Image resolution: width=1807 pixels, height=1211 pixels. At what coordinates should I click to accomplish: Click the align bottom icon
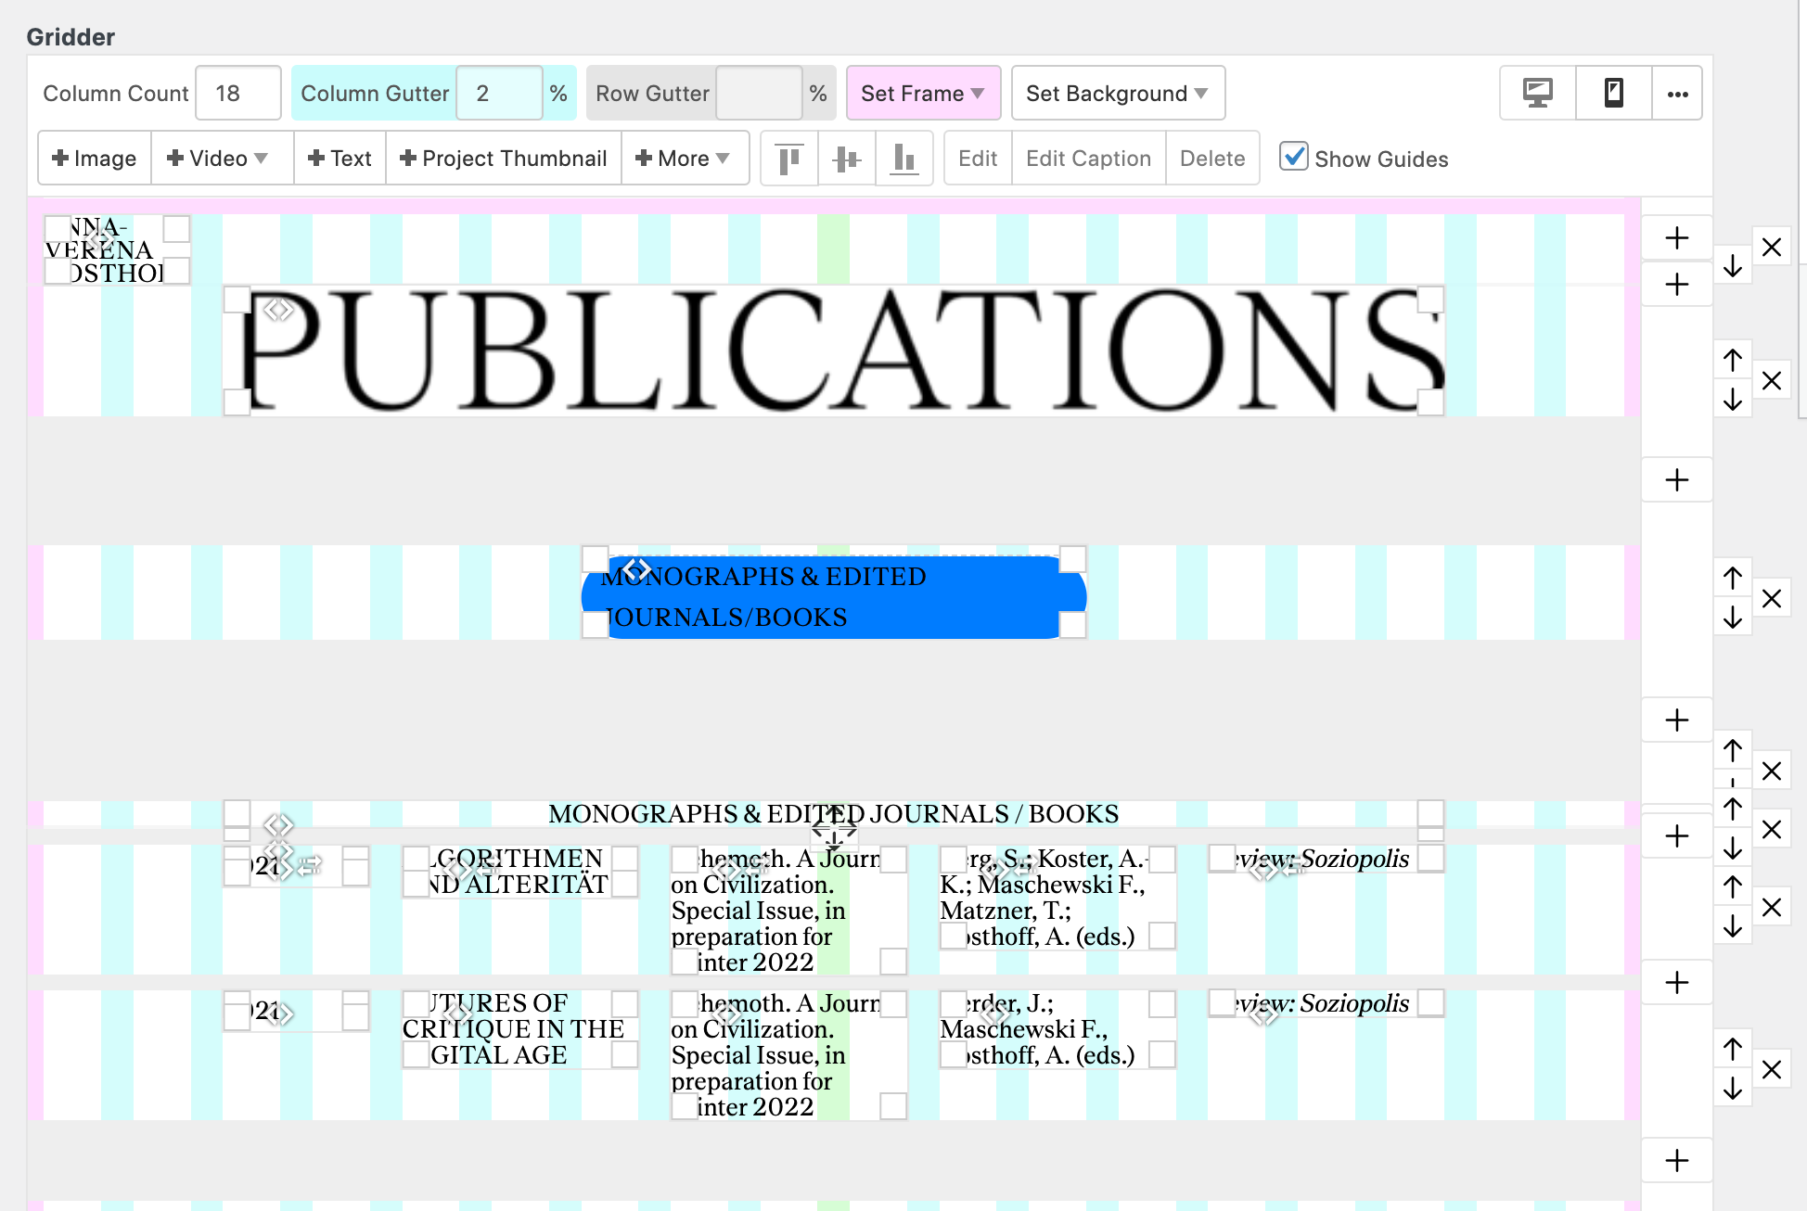click(903, 159)
